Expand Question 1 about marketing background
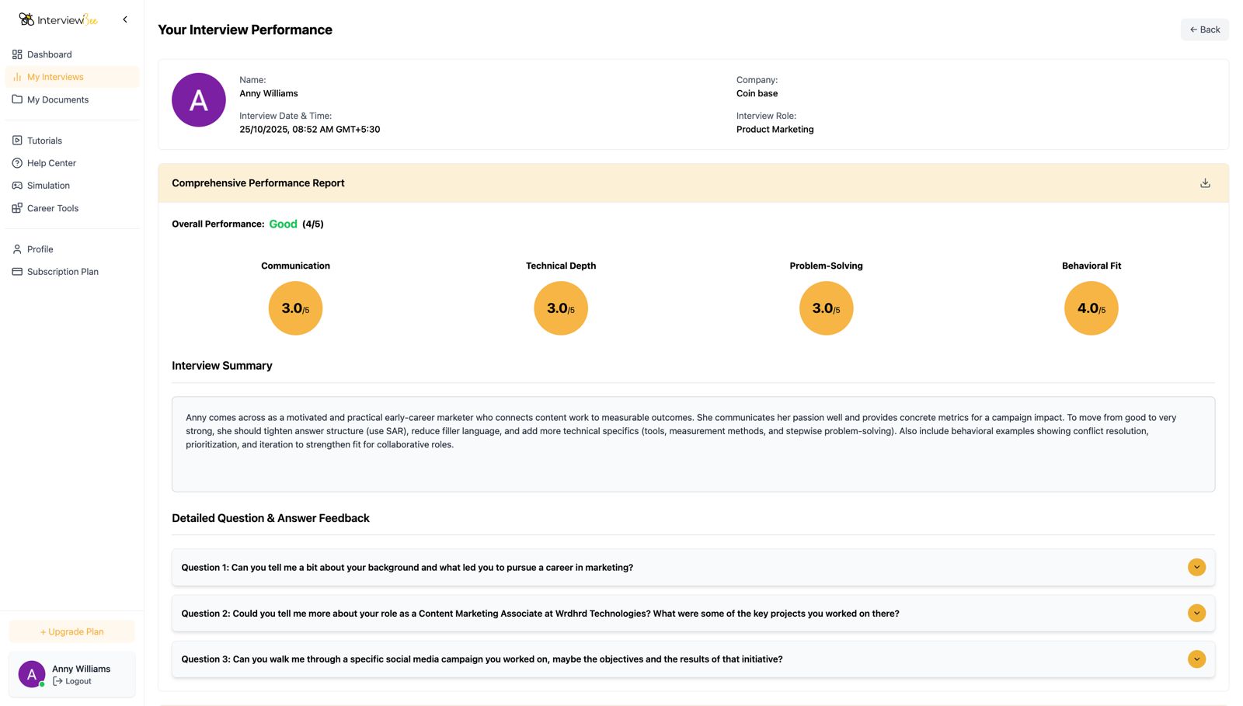 (1196, 568)
